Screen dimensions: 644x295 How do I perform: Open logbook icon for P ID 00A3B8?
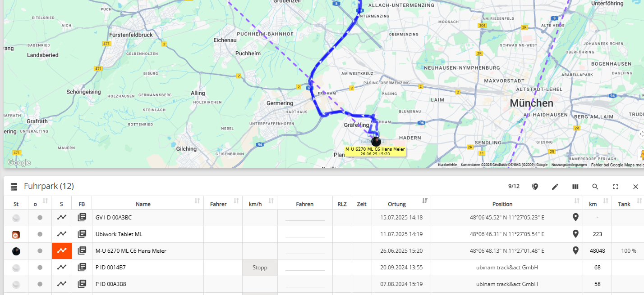coord(82,284)
